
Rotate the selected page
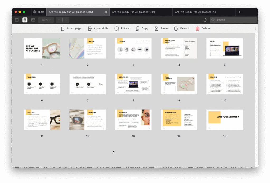click(117, 28)
